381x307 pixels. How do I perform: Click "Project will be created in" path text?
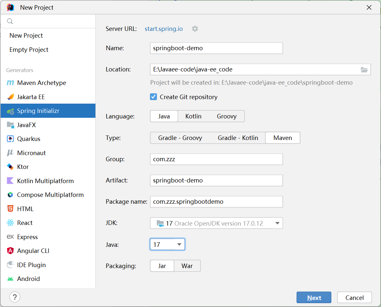point(251,83)
